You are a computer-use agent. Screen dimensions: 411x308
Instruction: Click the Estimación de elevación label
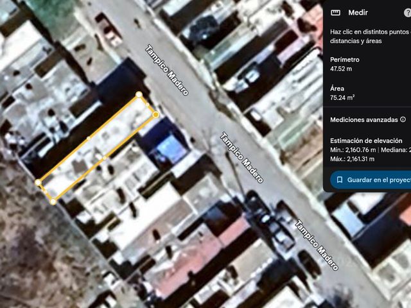pos(366,141)
